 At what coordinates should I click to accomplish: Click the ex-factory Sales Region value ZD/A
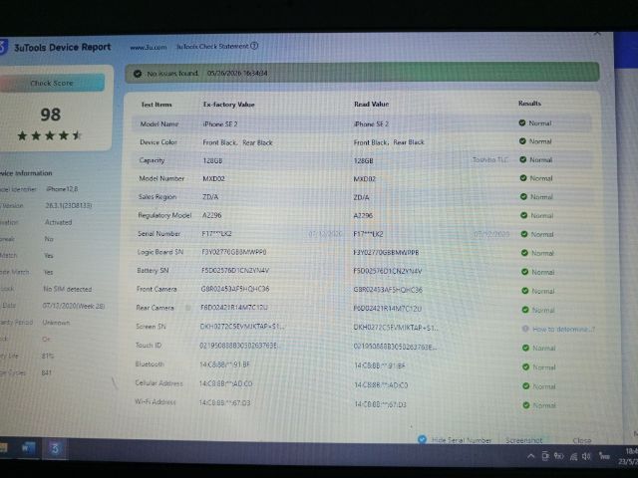(x=210, y=197)
